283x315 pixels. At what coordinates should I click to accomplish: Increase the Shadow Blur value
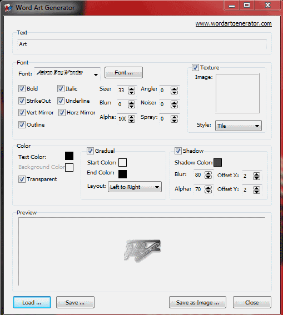point(208,173)
